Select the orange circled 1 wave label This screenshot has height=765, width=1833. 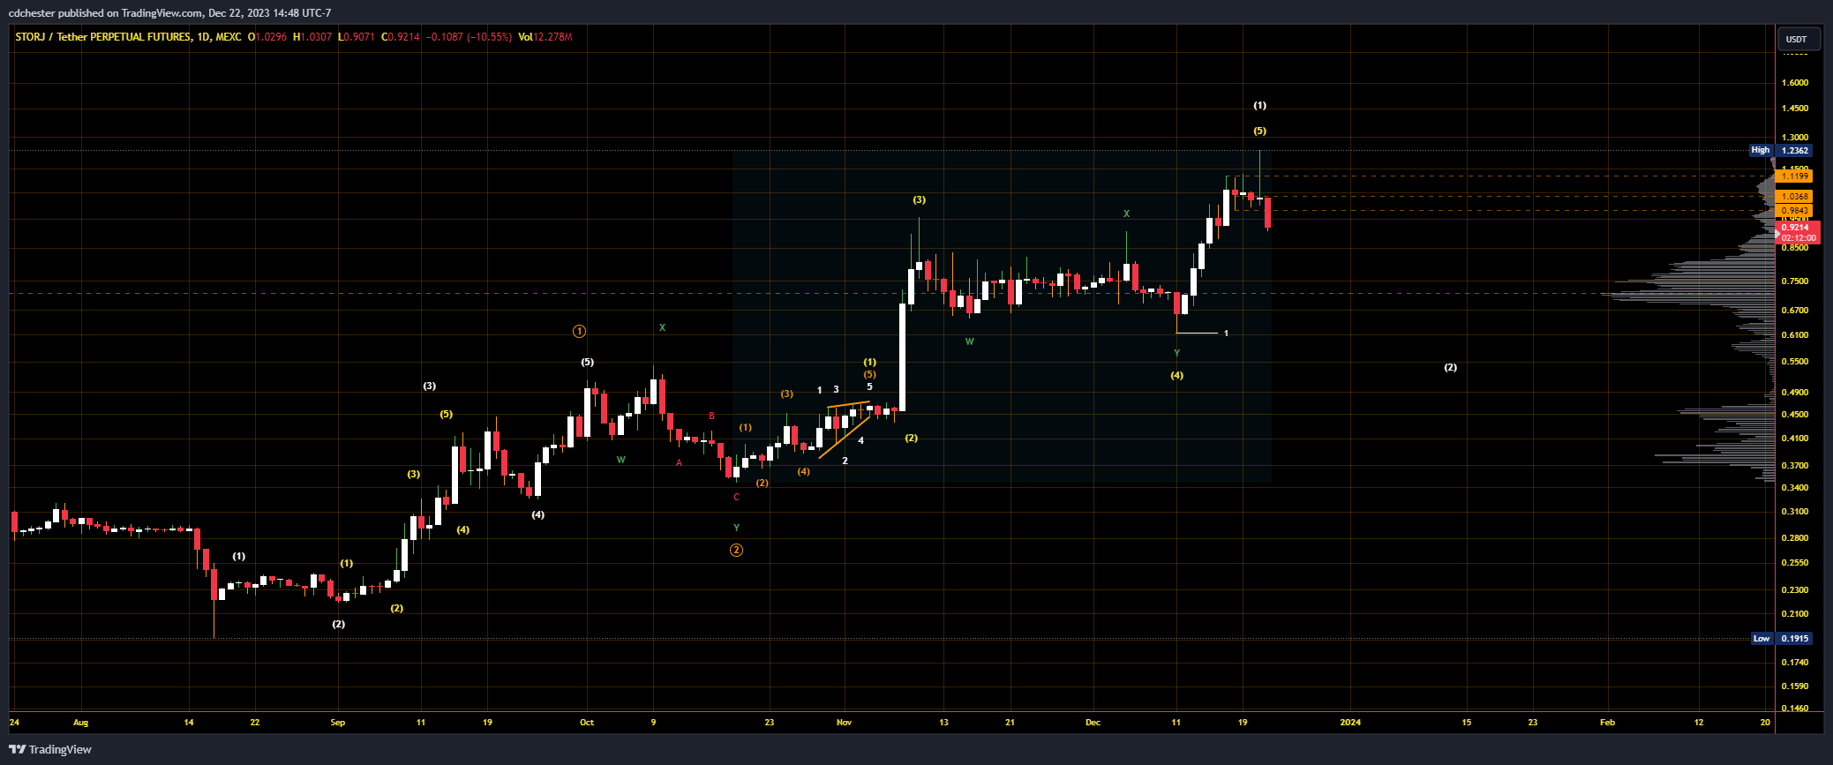tap(579, 332)
